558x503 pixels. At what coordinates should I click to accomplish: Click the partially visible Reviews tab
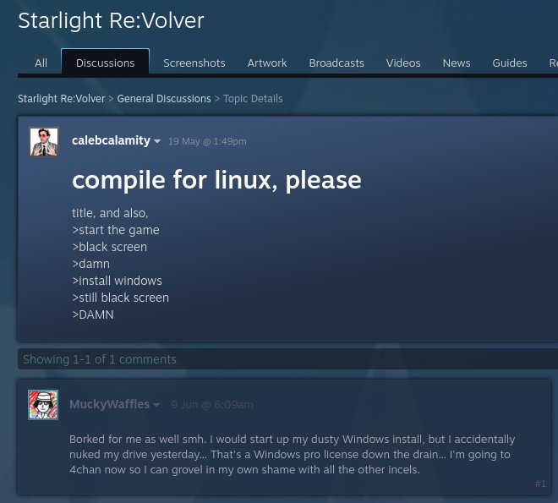point(554,63)
